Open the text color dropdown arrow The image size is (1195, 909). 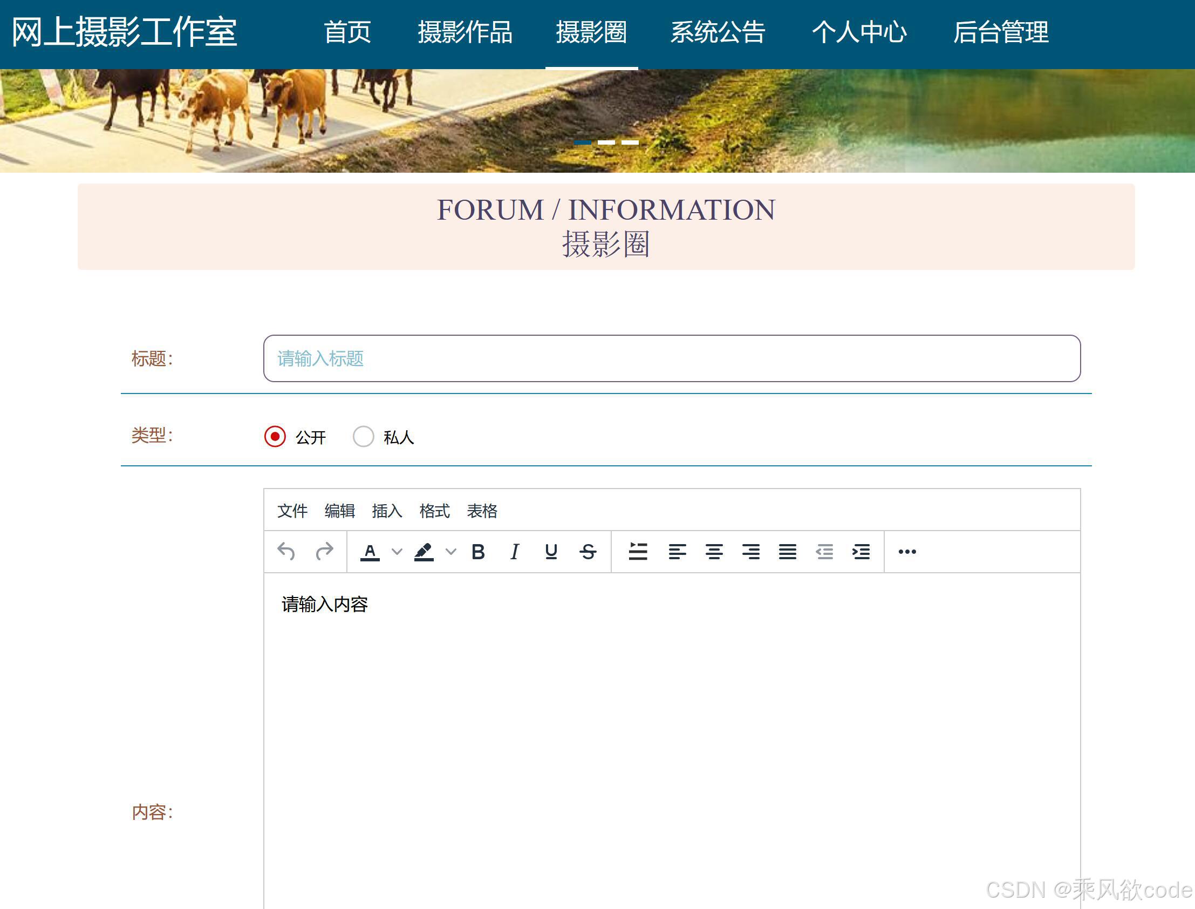click(398, 552)
